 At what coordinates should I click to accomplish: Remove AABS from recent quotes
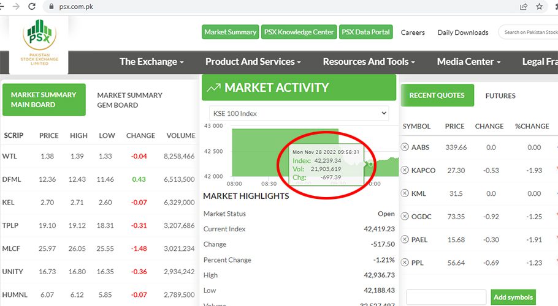pos(405,147)
